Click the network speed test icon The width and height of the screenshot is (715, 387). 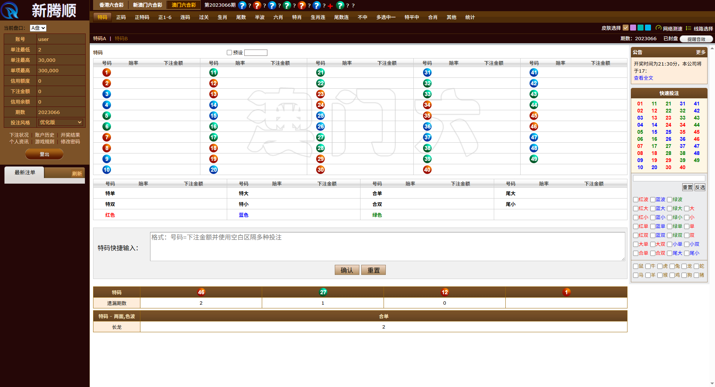point(658,28)
